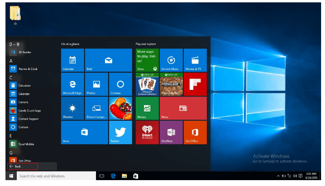Open Task View on the taskbar
Screen dimensions: 325x186
[x=101, y=176]
